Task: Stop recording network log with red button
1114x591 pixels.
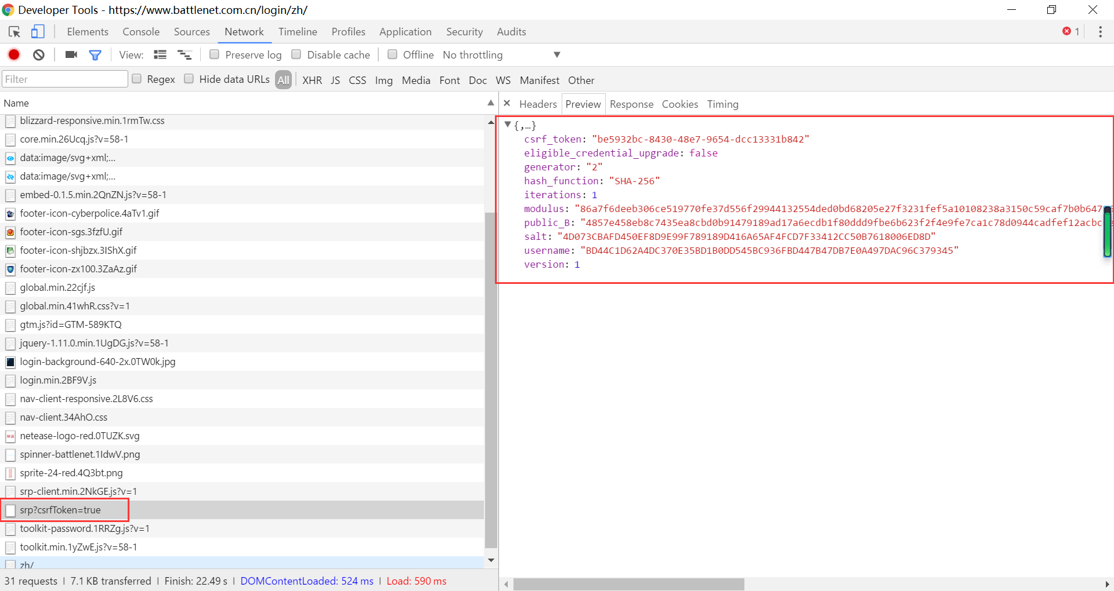Action: coord(14,54)
